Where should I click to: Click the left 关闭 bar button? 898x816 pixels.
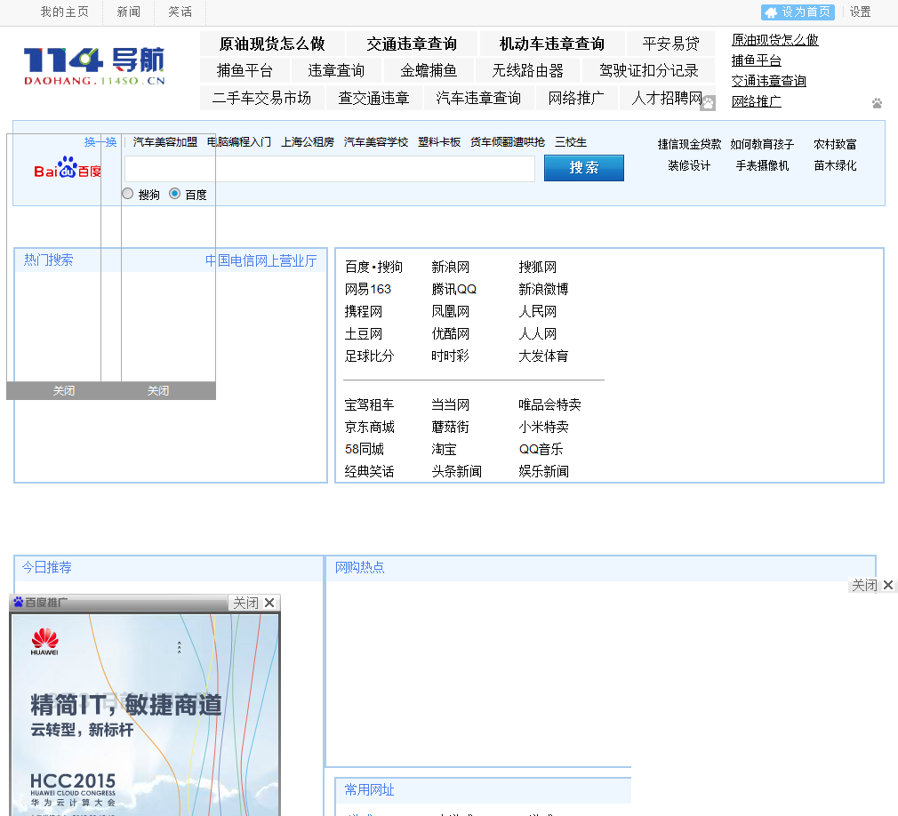63,390
